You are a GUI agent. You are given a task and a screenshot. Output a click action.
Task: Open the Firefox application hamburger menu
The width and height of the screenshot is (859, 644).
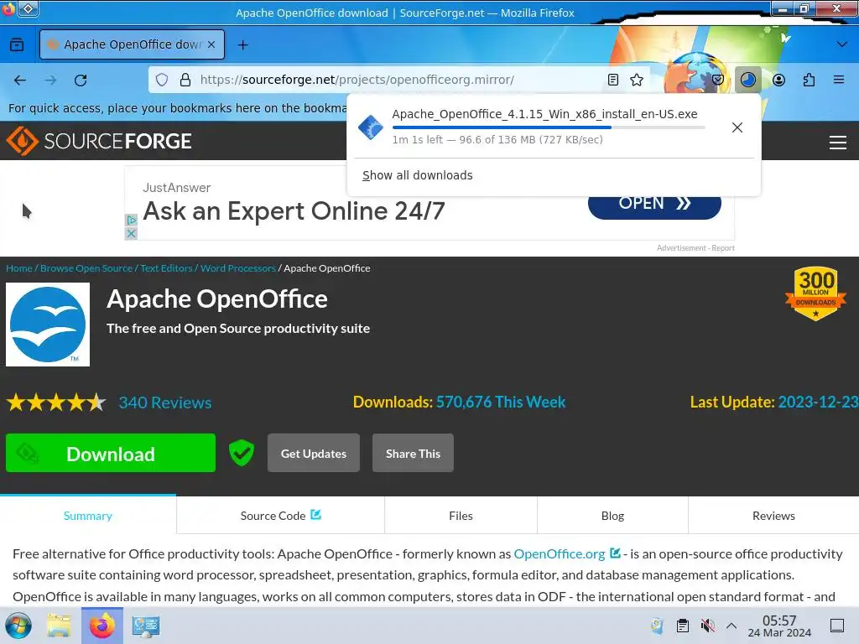pos(839,80)
